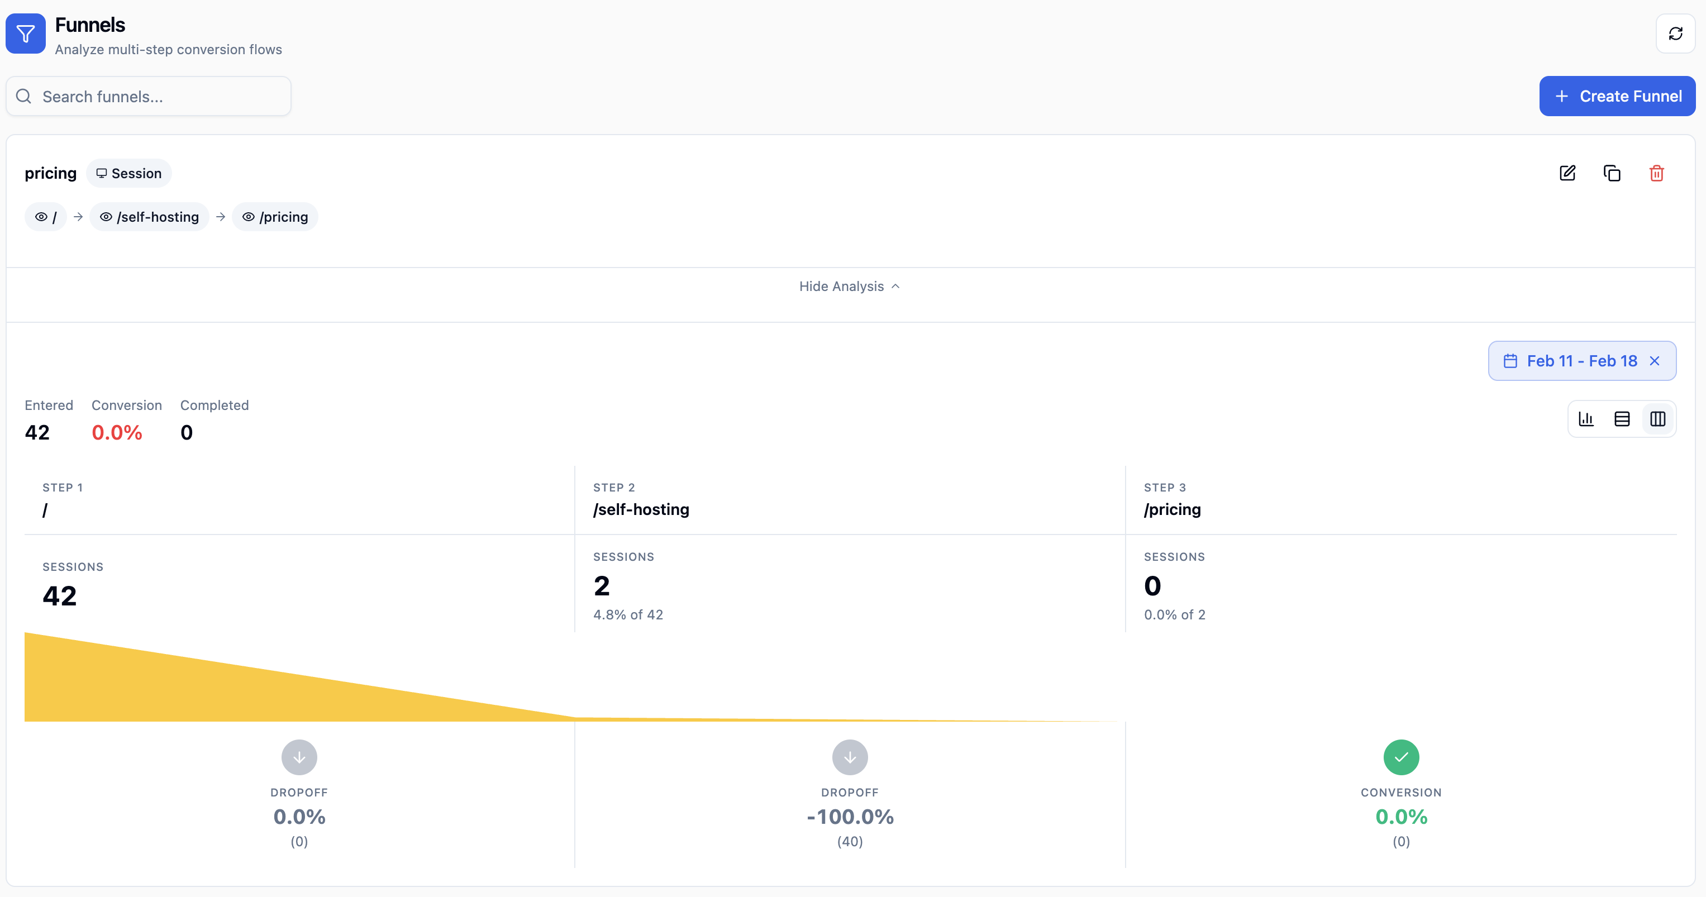Edit the pricing funnel
The width and height of the screenshot is (1706, 897).
tap(1567, 174)
